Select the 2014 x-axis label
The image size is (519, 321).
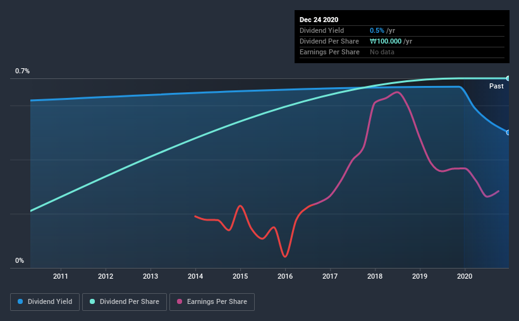(x=195, y=276)
